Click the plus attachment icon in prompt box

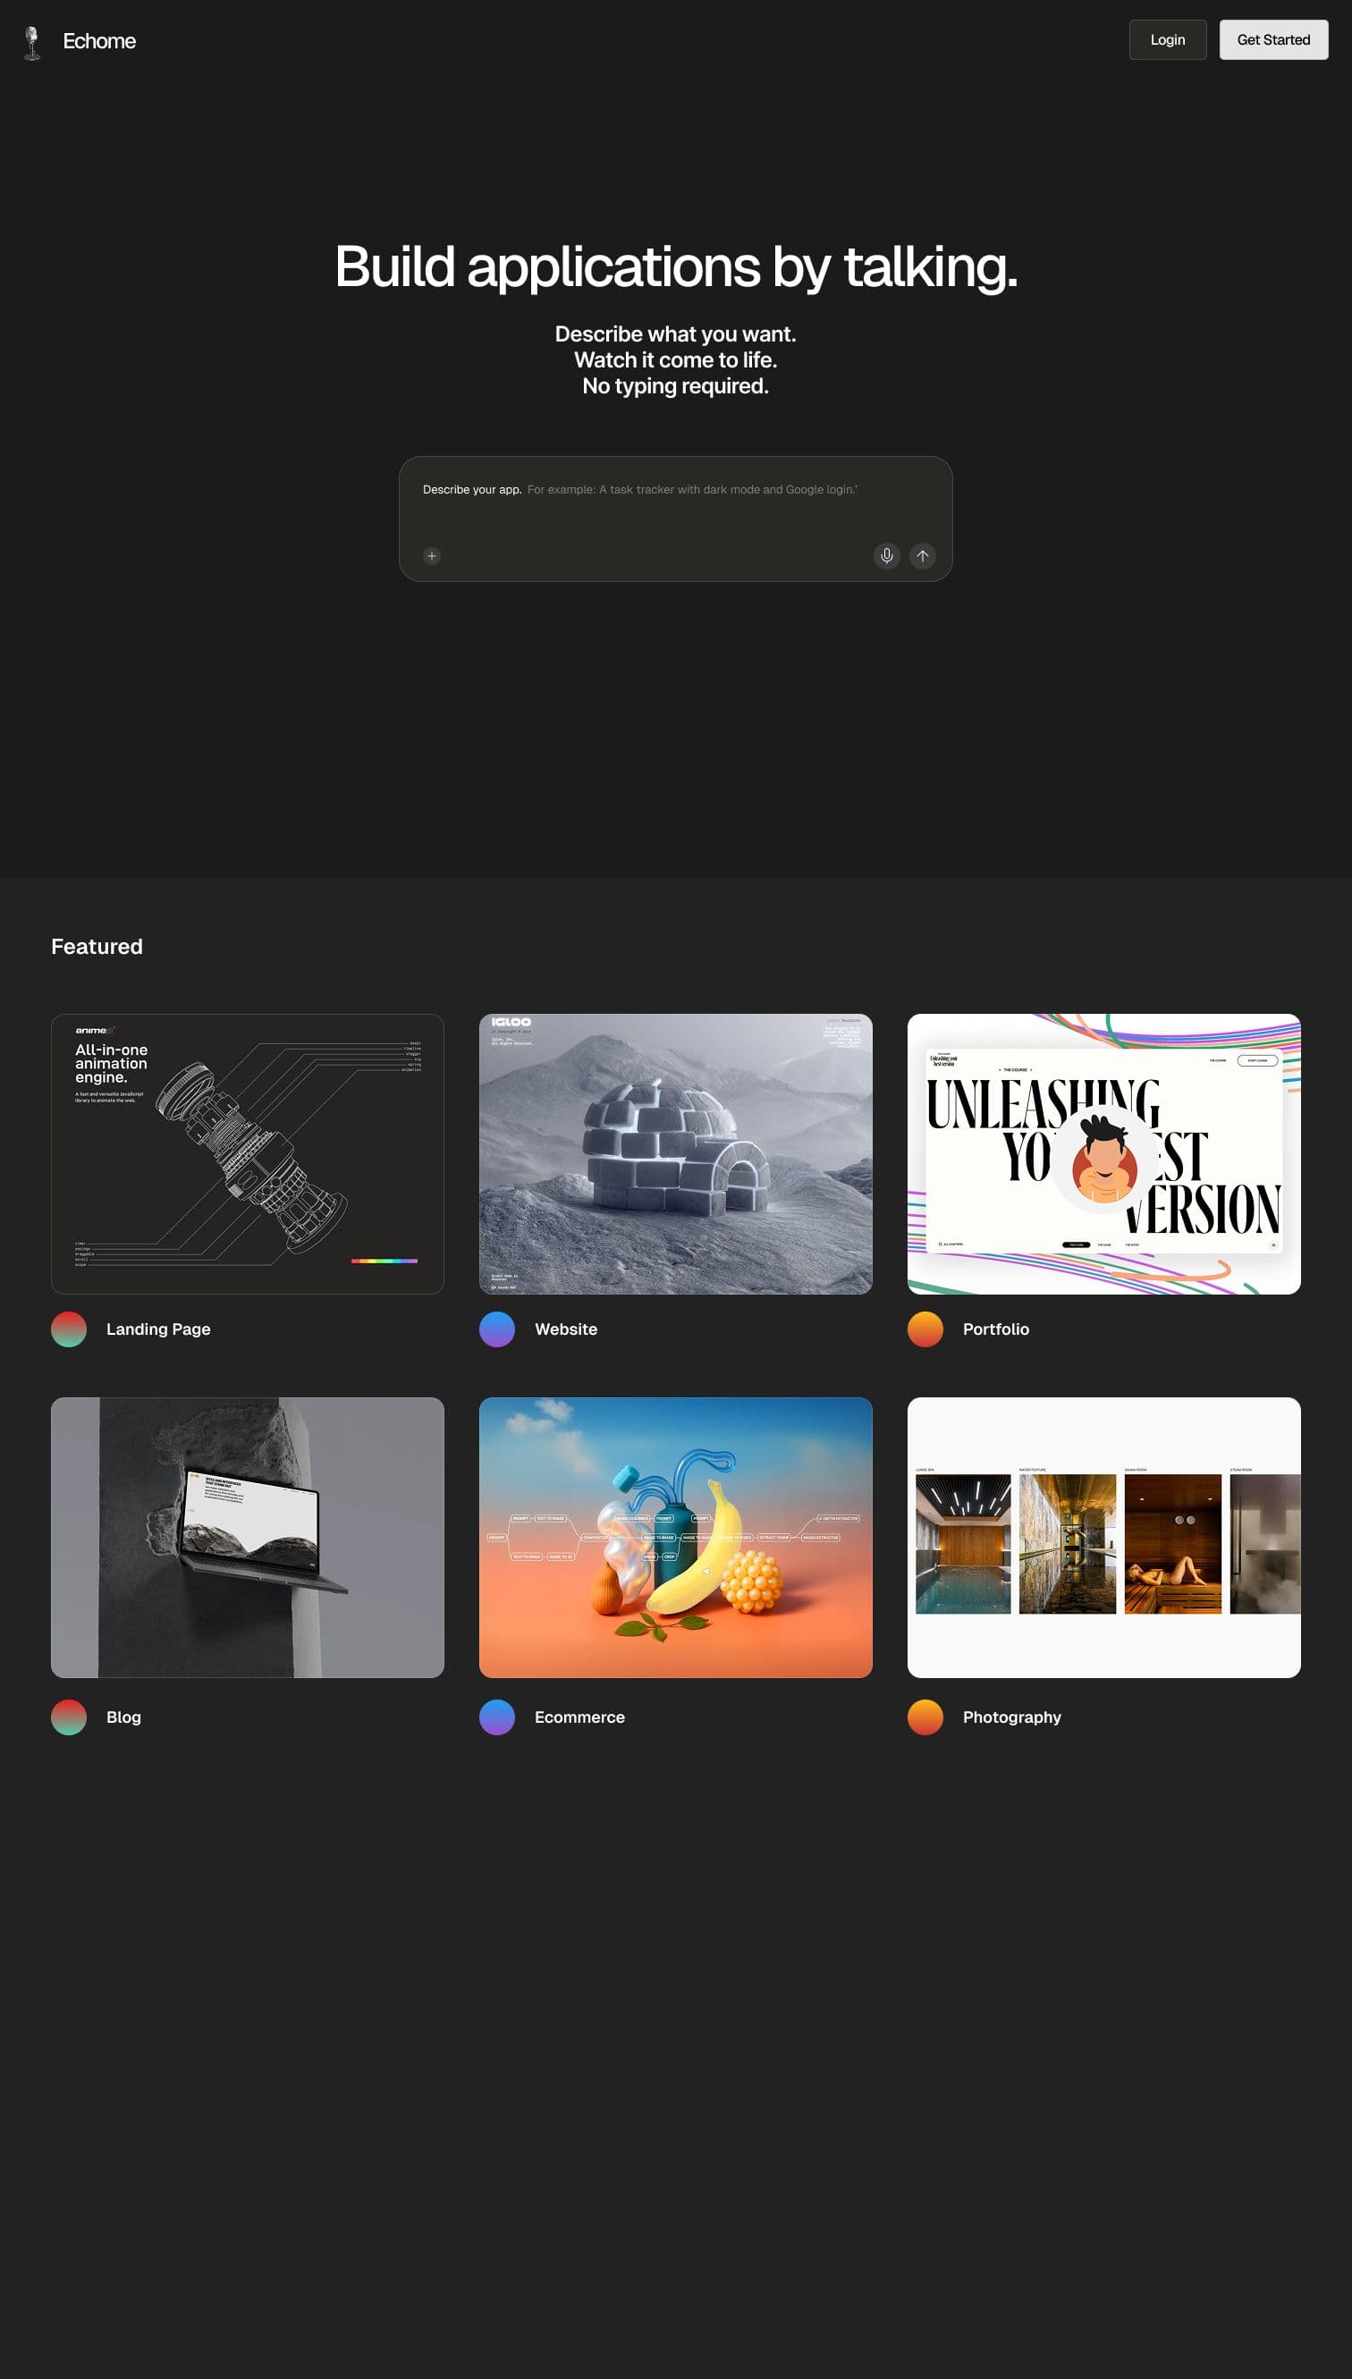coord(432,556)
